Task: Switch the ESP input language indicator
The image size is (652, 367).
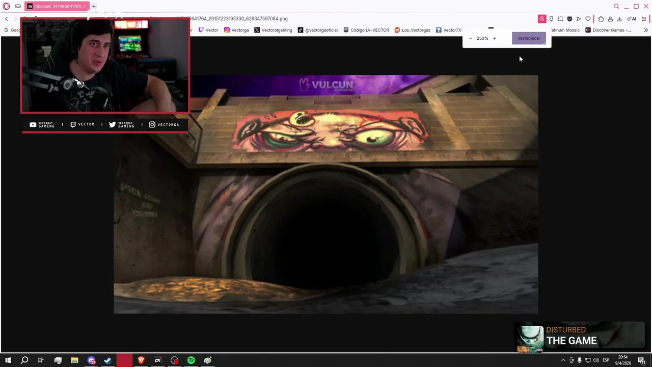Action: pyautogui.click(x=606, y=360)
